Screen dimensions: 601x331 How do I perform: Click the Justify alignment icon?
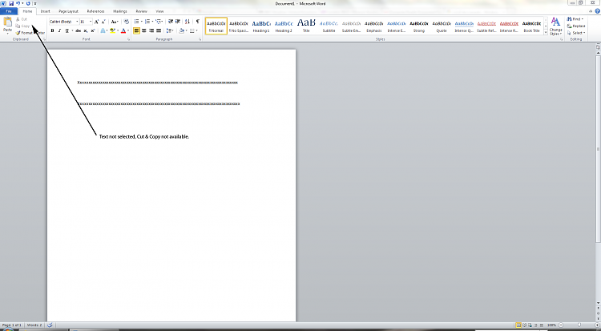click(159, 30)
